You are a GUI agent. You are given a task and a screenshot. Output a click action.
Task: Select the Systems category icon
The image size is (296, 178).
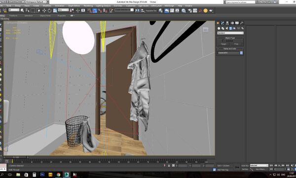(243, 28)
